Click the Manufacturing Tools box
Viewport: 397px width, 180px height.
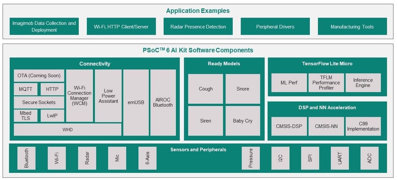pyautogui.click(x=352, y=26)
